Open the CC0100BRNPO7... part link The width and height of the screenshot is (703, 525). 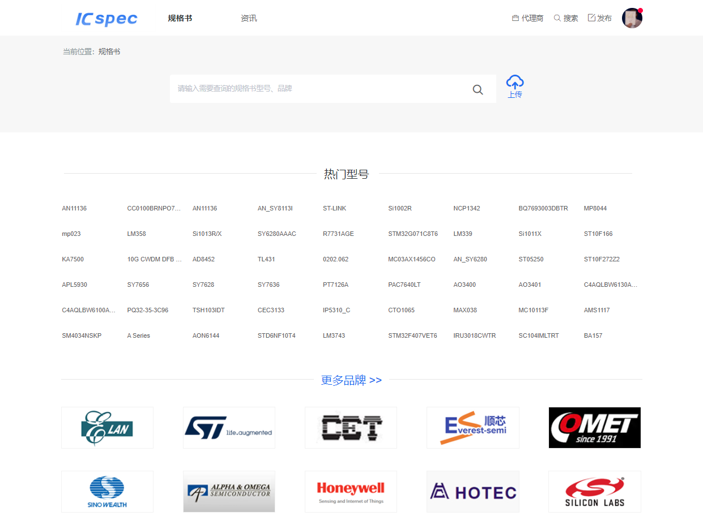coord(154,208)
